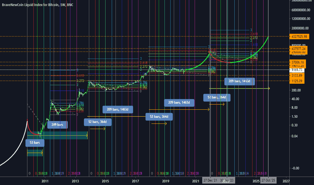314x185 pixels.
Task: Click the BraveNewCoin Liquid Index for Bitcoin chart title
Action: (x=37, y=5)
